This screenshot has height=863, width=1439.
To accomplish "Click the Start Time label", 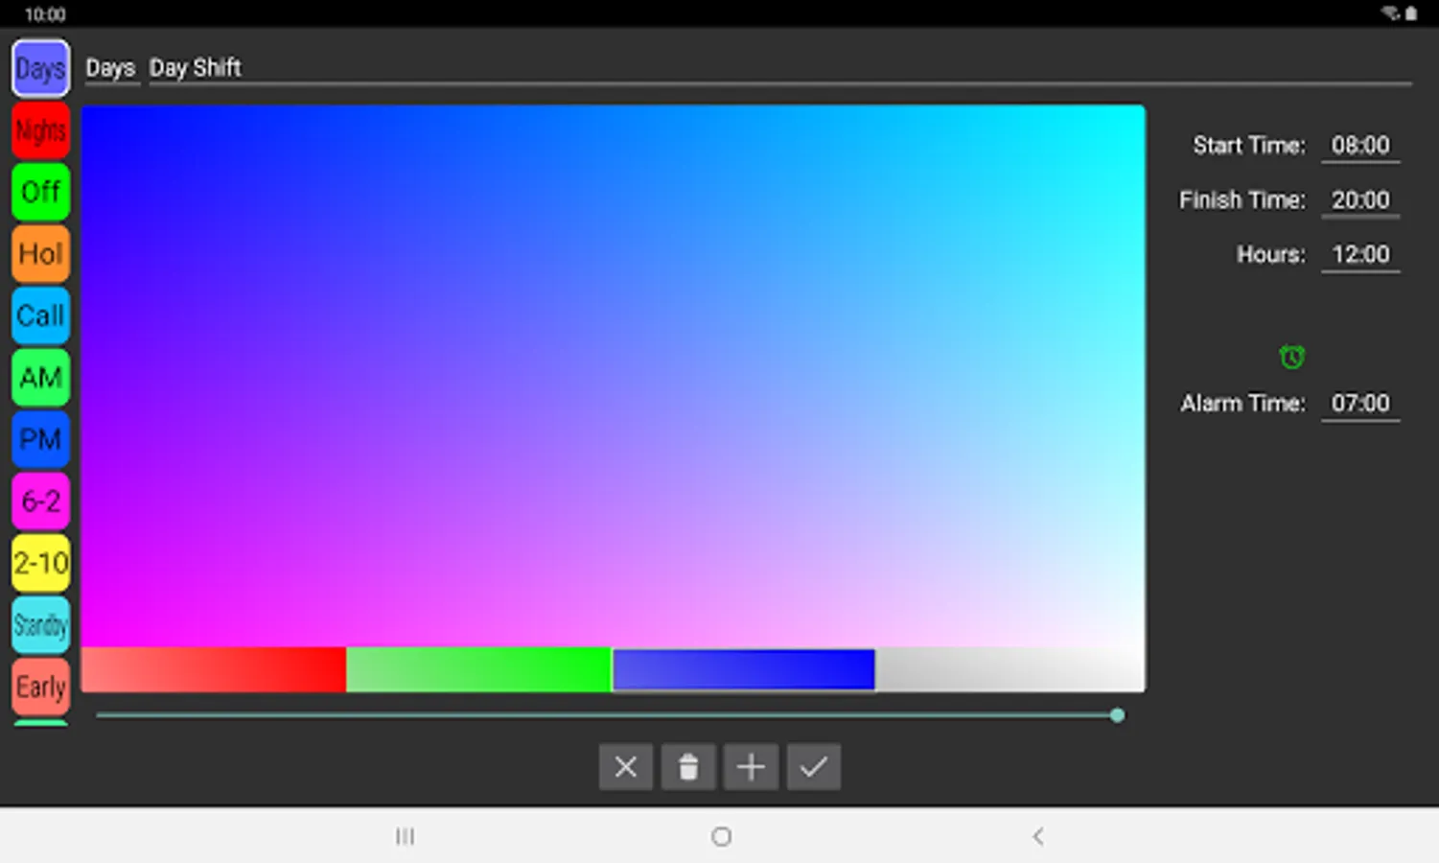I will [x=1249, y=146].
